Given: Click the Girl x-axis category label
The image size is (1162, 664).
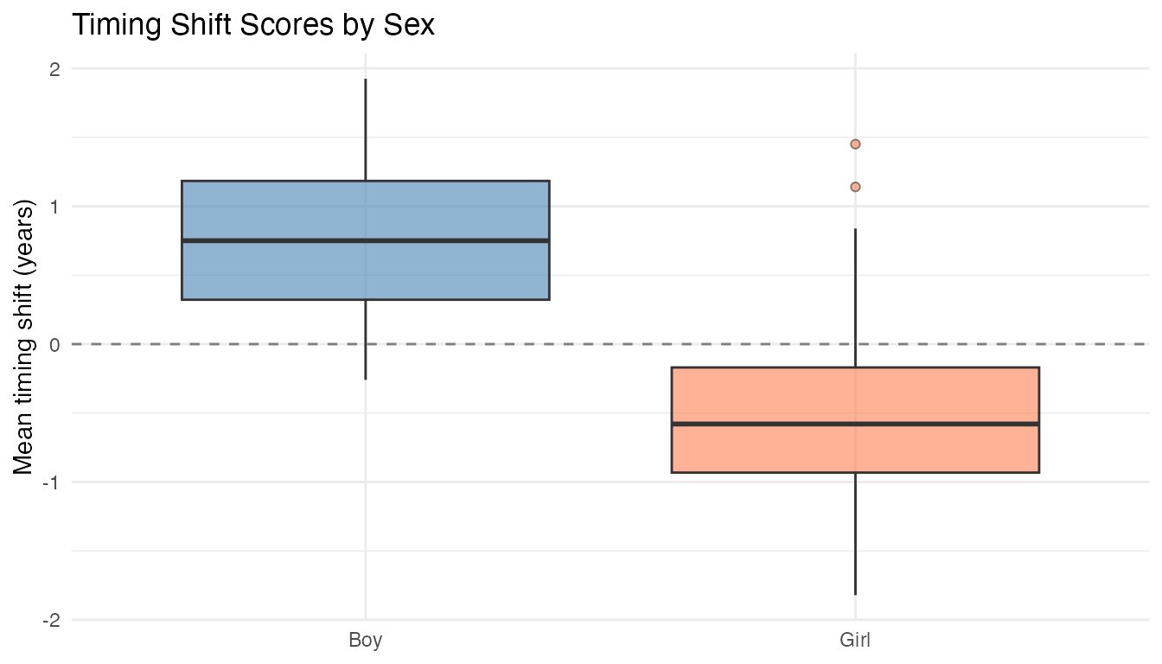Looking at the screenshot, I should pos(855,641).
